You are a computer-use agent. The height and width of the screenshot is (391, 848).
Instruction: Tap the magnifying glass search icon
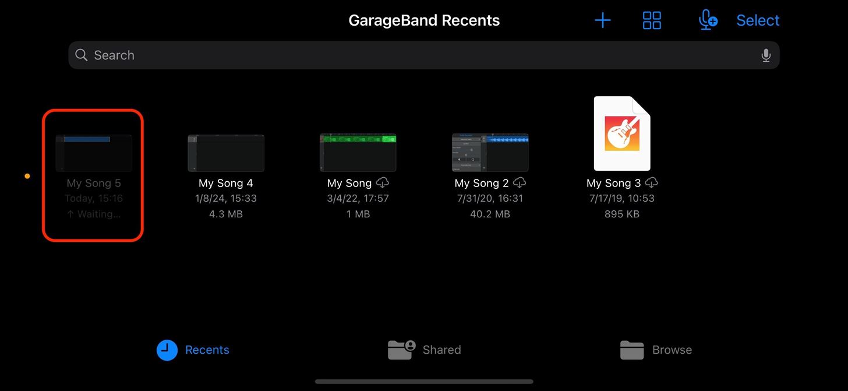pyautogui.click(x=82, y=55)
